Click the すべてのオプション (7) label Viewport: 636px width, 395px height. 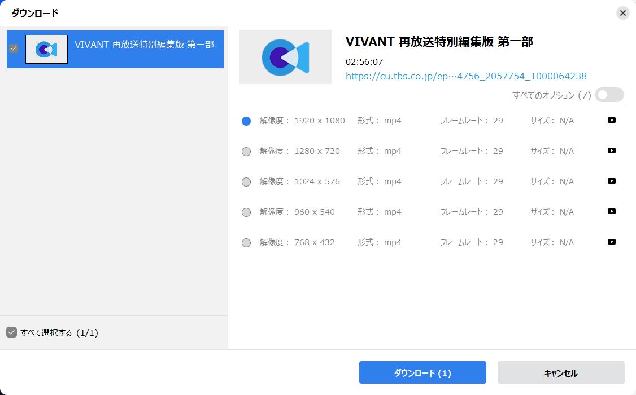pyautogui.click(x=552, y=95)
